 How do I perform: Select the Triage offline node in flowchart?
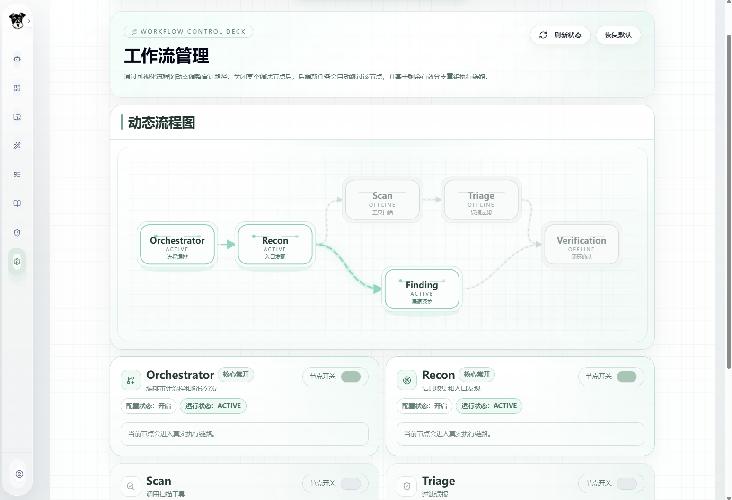pos(481,200)
